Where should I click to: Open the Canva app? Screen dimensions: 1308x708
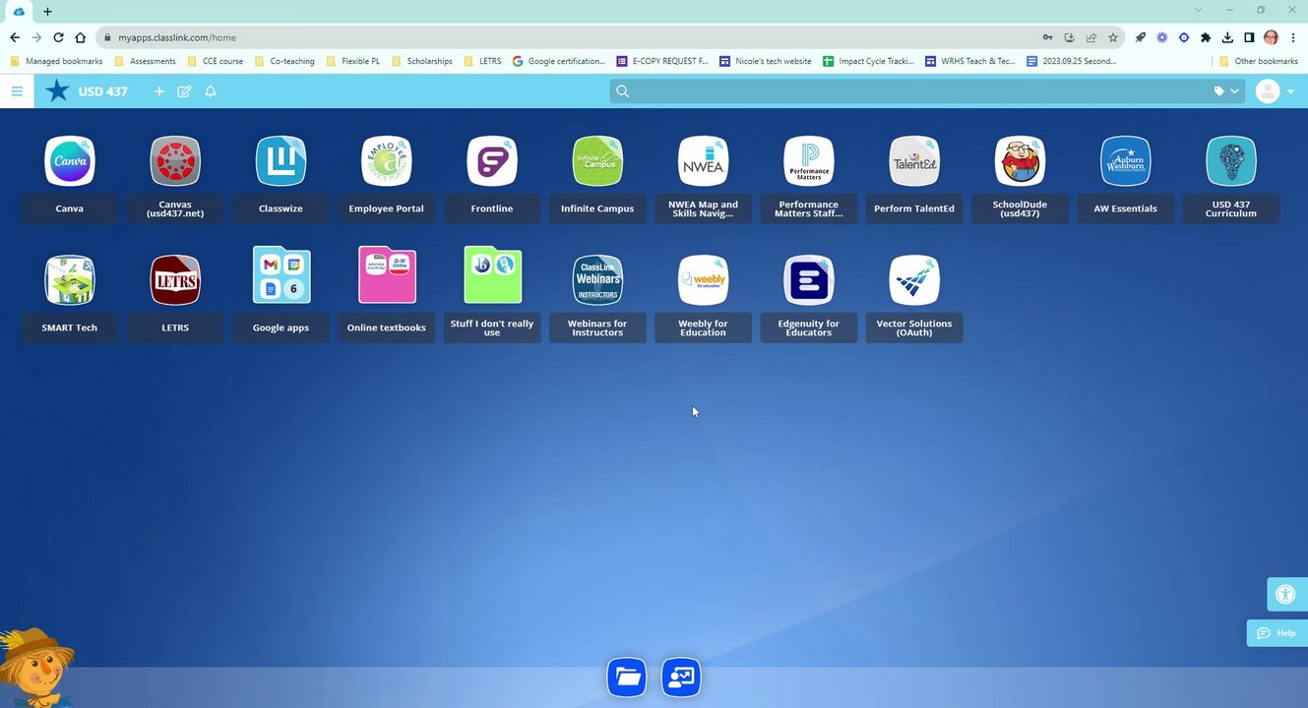70,161
